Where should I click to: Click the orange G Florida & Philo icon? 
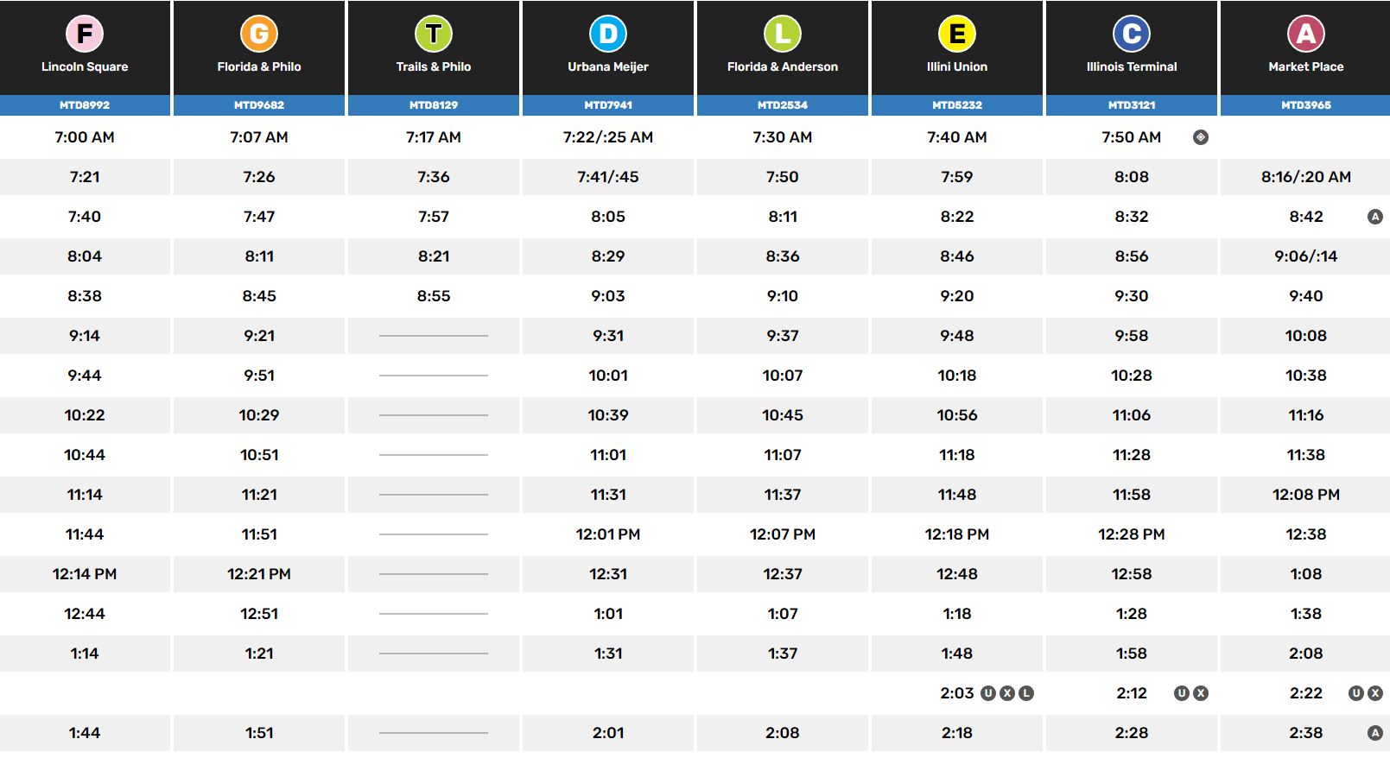click(259, 35)
